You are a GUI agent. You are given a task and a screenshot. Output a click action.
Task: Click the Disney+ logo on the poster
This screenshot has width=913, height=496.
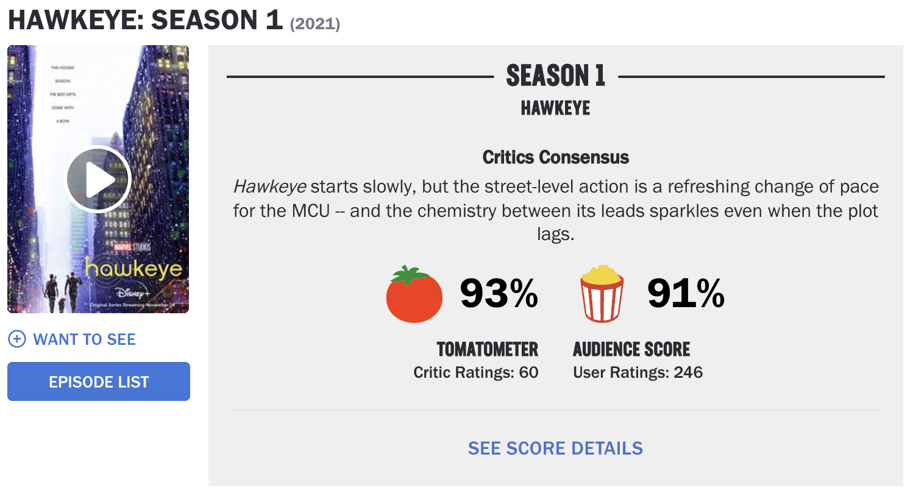pyautogui.click(x=133, y=294)
